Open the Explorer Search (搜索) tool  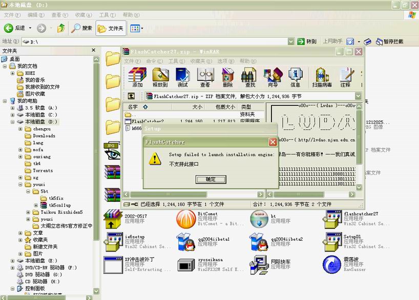pos(81,28)
